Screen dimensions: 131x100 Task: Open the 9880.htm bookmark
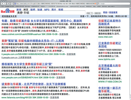89,6
